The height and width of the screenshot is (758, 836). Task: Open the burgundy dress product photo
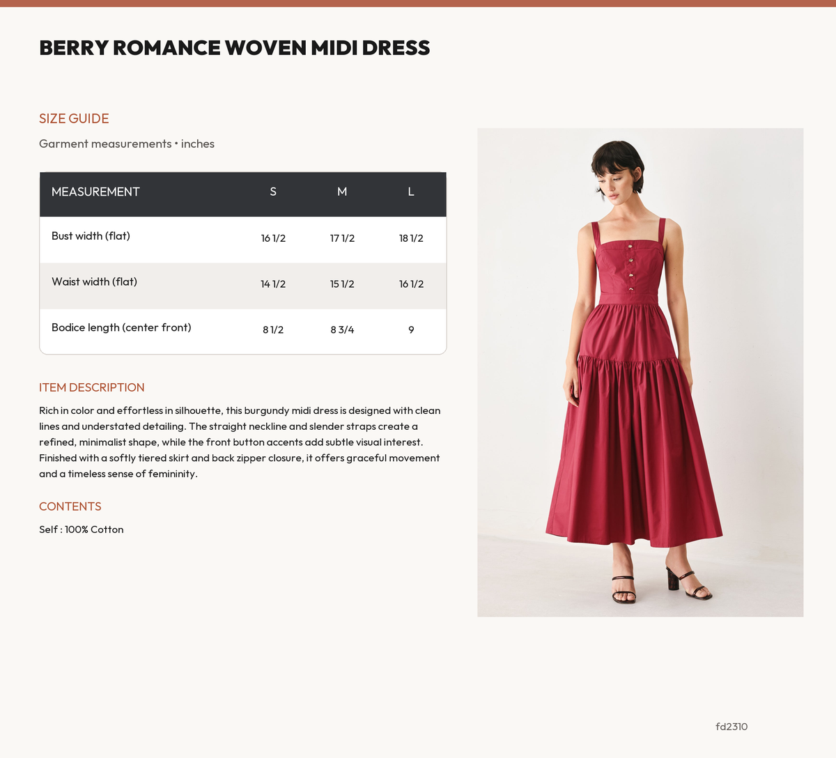click(x=640, y=372)
